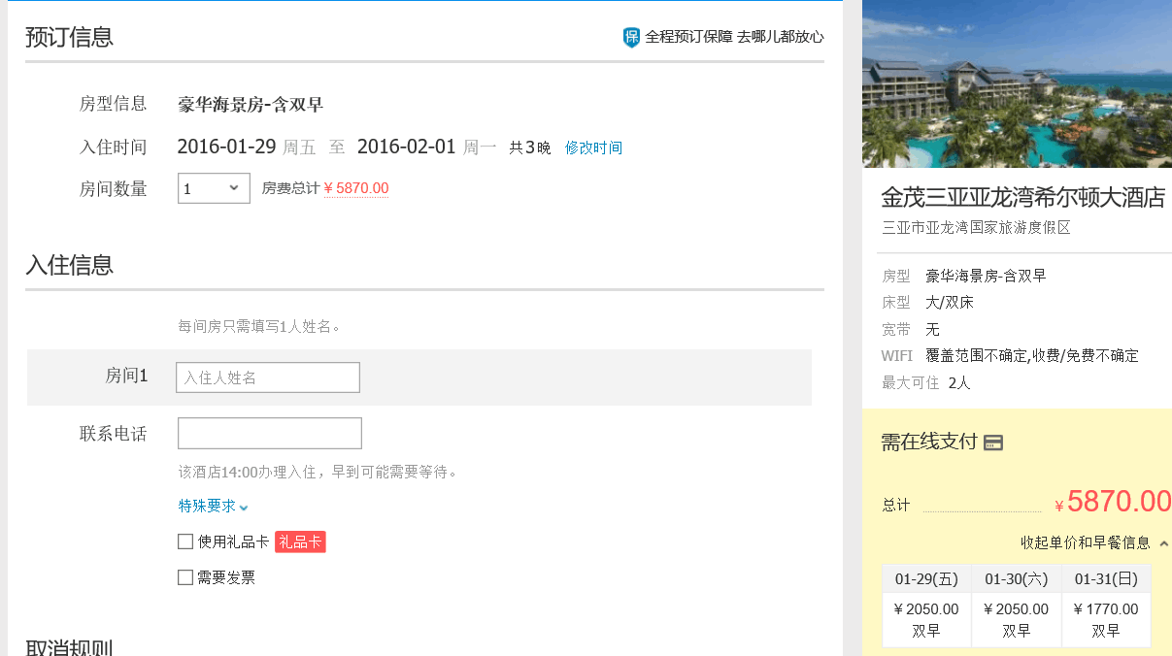
Task: Click the guest name input for Room 1
Action: click(x=268, y=377)
